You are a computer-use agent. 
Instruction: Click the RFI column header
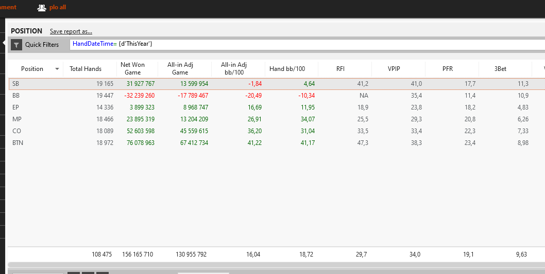[x=340, y=69]
